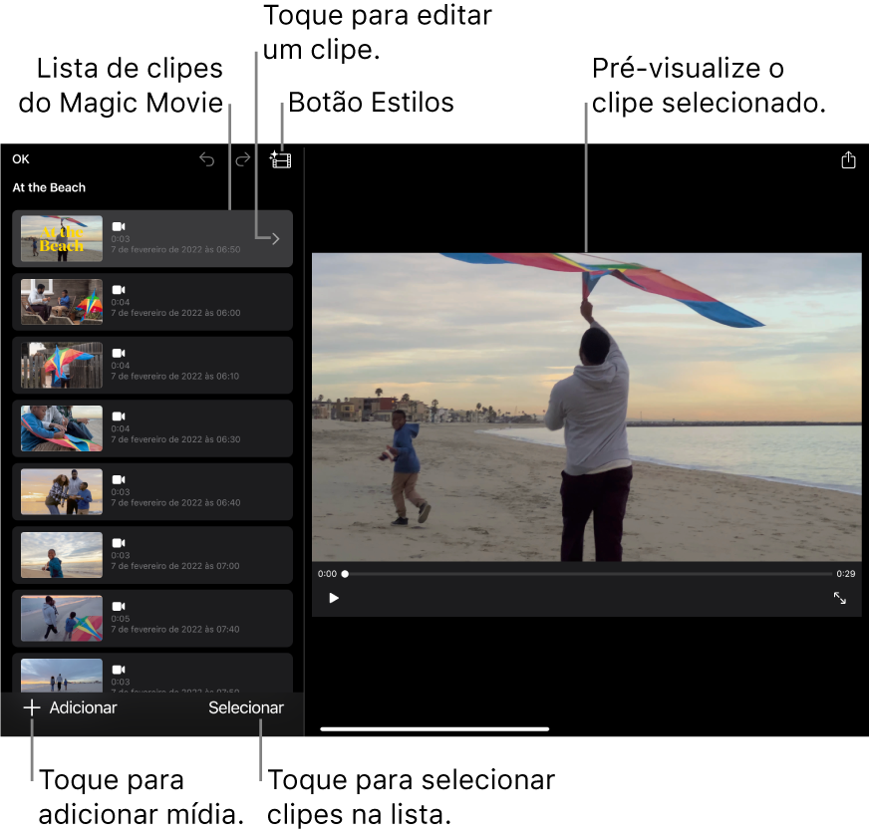
Task: Select the sunset clip dated 06:40
Action: (x=152, y=491)
